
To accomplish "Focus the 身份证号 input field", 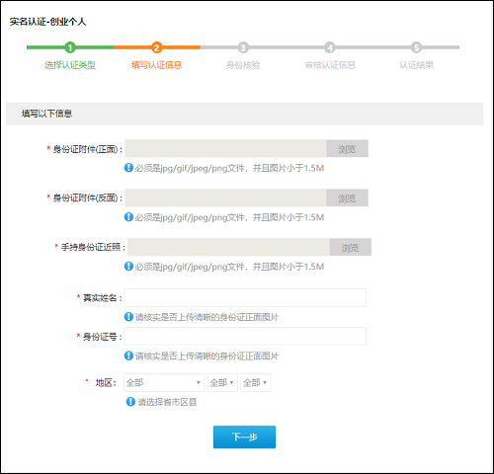I will point(245,336).
